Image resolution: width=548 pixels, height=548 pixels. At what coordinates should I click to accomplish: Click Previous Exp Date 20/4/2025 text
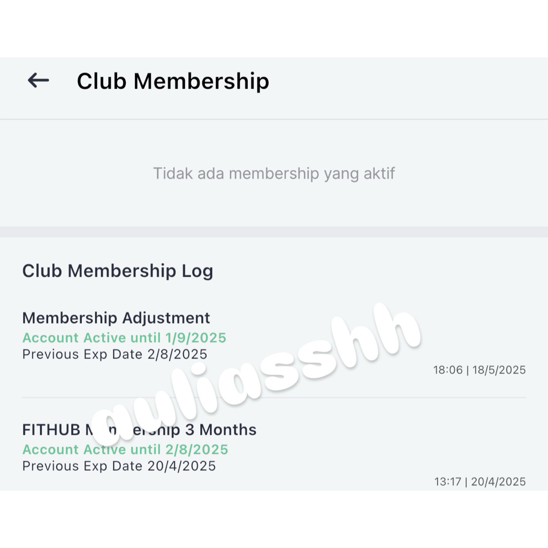120,466
